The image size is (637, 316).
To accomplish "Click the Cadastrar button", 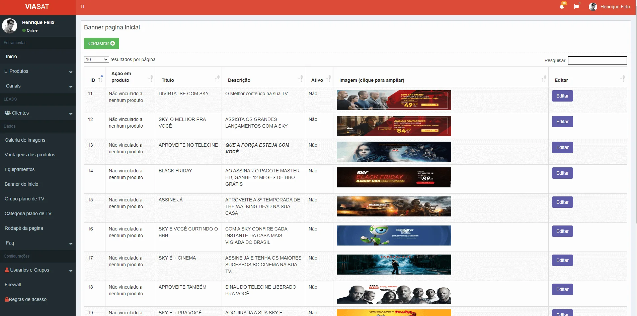I will pos(101,43).
